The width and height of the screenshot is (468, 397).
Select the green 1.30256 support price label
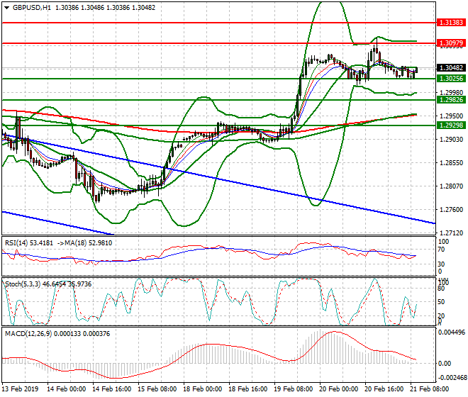tap(451, 79)
